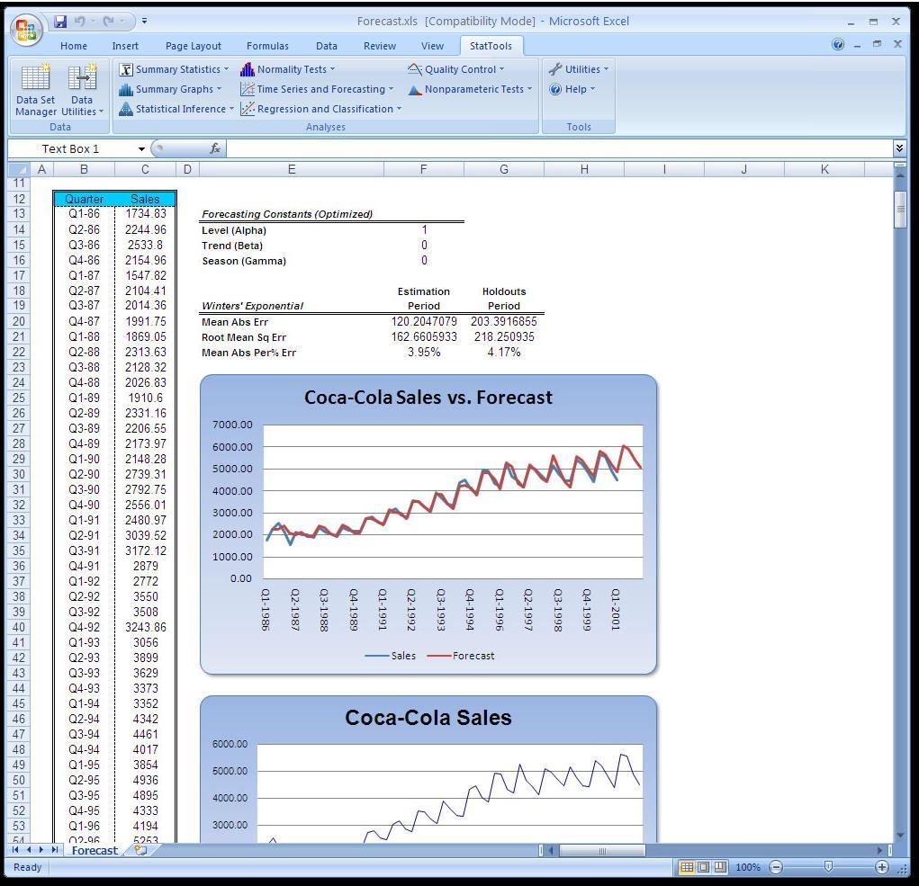Viewport: 919px width, 886px height.
Task: Select holdouts Root Mean Sq Err 218.250935
Action: 504,336
